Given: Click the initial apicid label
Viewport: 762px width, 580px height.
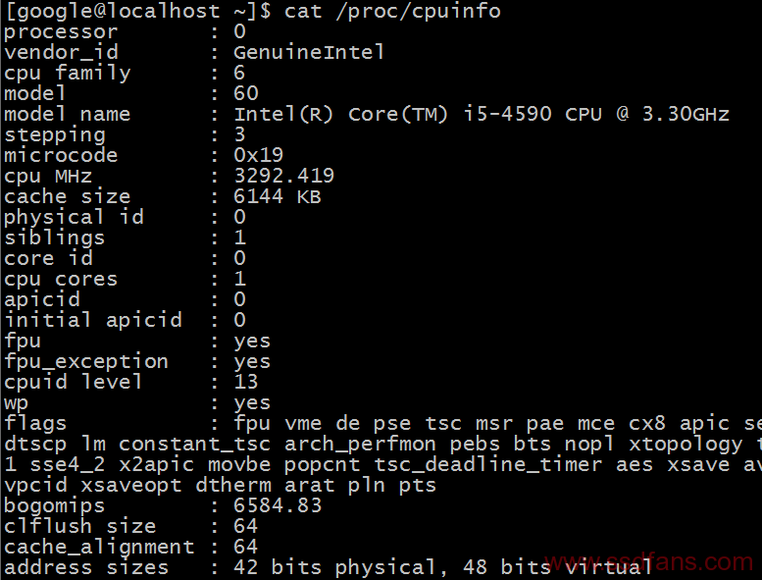Looking at the screenshot, I should 93,320.
